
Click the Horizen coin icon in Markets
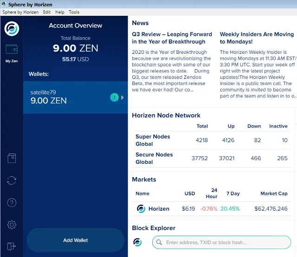tap(141, 209)
